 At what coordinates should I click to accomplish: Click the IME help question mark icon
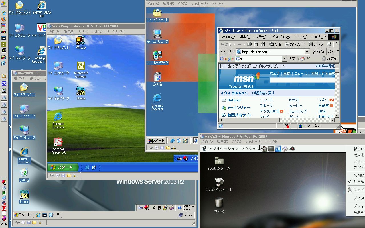pyautogui.click(x=179, y=208)
